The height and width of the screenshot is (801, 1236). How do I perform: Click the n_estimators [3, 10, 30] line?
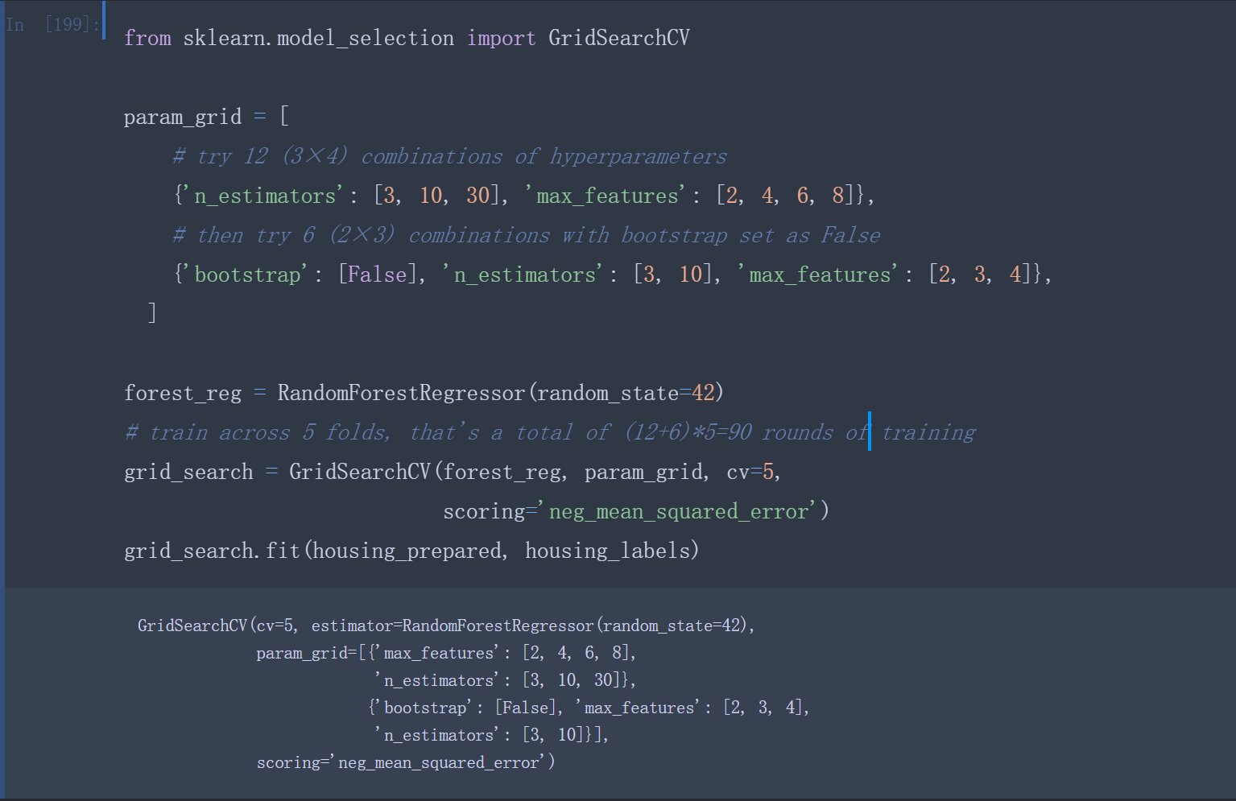pyautogui.click(x=523, y=196)
